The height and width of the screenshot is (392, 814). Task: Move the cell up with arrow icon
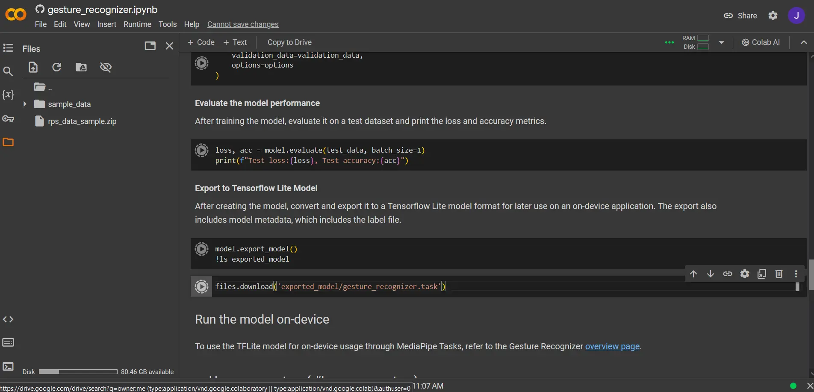point(693,274)
